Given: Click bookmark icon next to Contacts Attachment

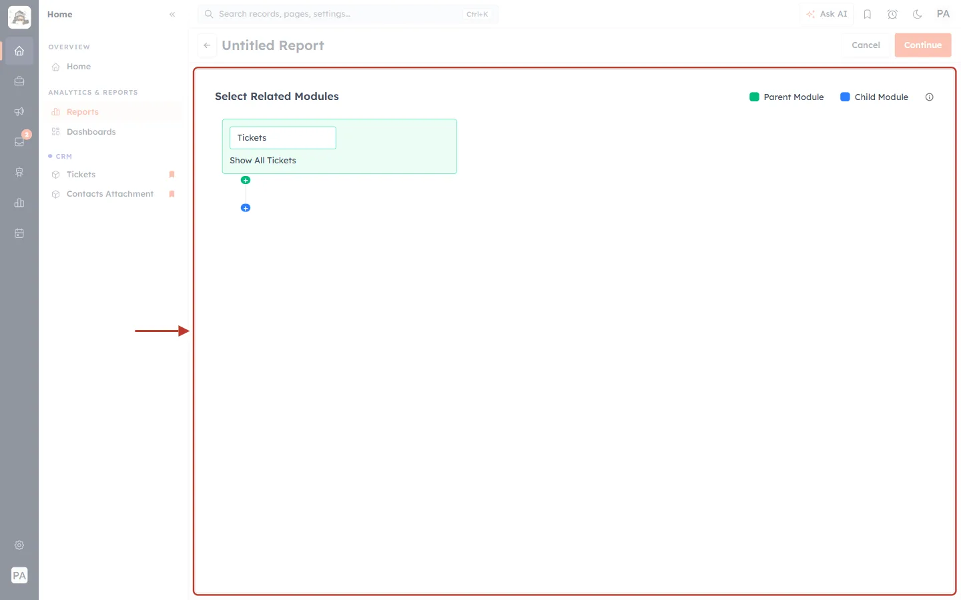Looking at the screenshot, I should [172, 194].
